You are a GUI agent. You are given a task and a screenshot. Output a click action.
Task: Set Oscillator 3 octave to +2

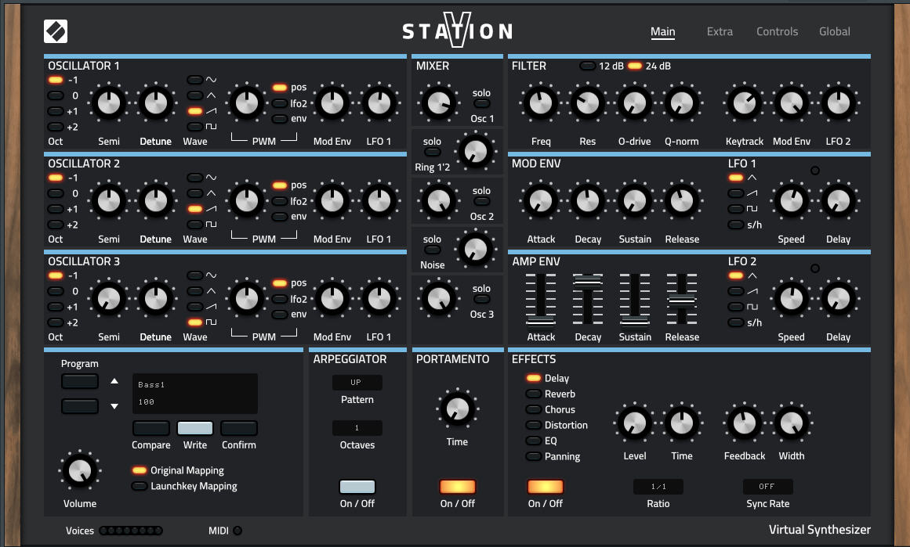pyautogui.click(x=56, y=322)
